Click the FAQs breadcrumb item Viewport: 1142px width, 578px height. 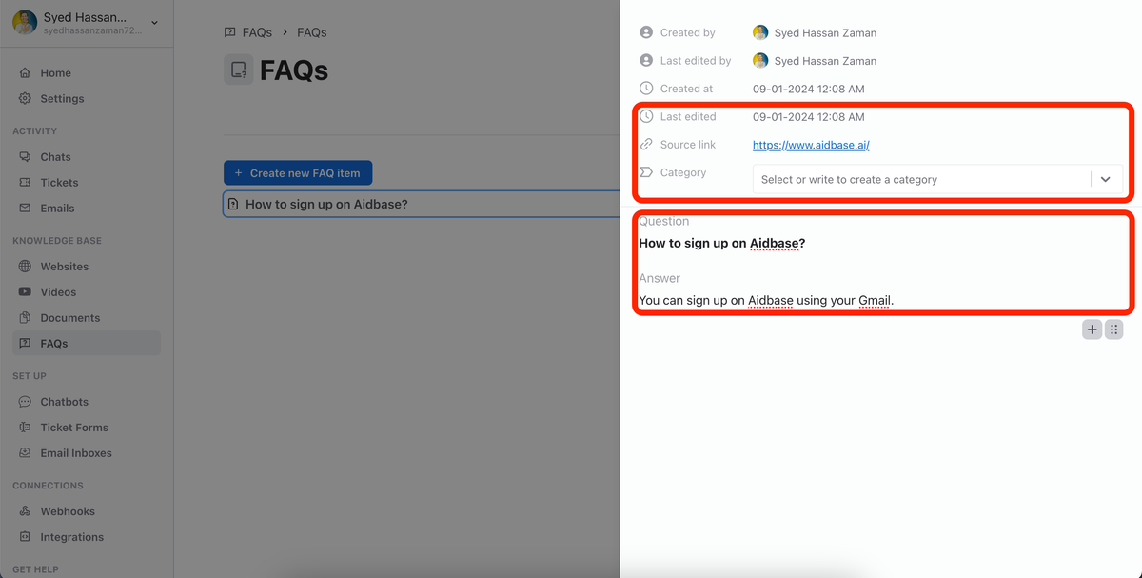[x=258, y=31]
